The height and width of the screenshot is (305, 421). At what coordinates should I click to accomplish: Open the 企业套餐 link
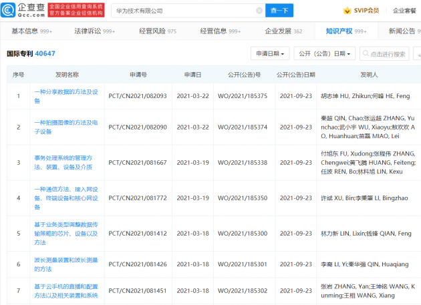click(404, 11)
